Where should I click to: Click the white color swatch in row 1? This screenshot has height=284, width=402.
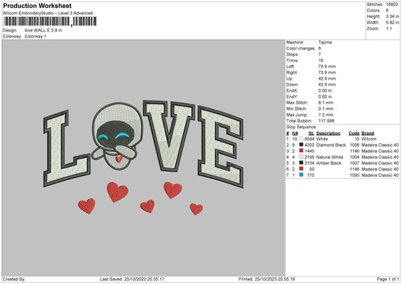[x=302, y=139]
